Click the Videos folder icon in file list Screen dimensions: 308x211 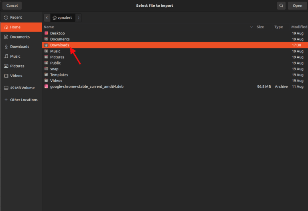click(x=46, y=80)
